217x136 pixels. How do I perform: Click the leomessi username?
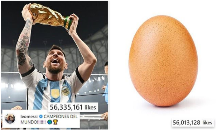[29, 117]
